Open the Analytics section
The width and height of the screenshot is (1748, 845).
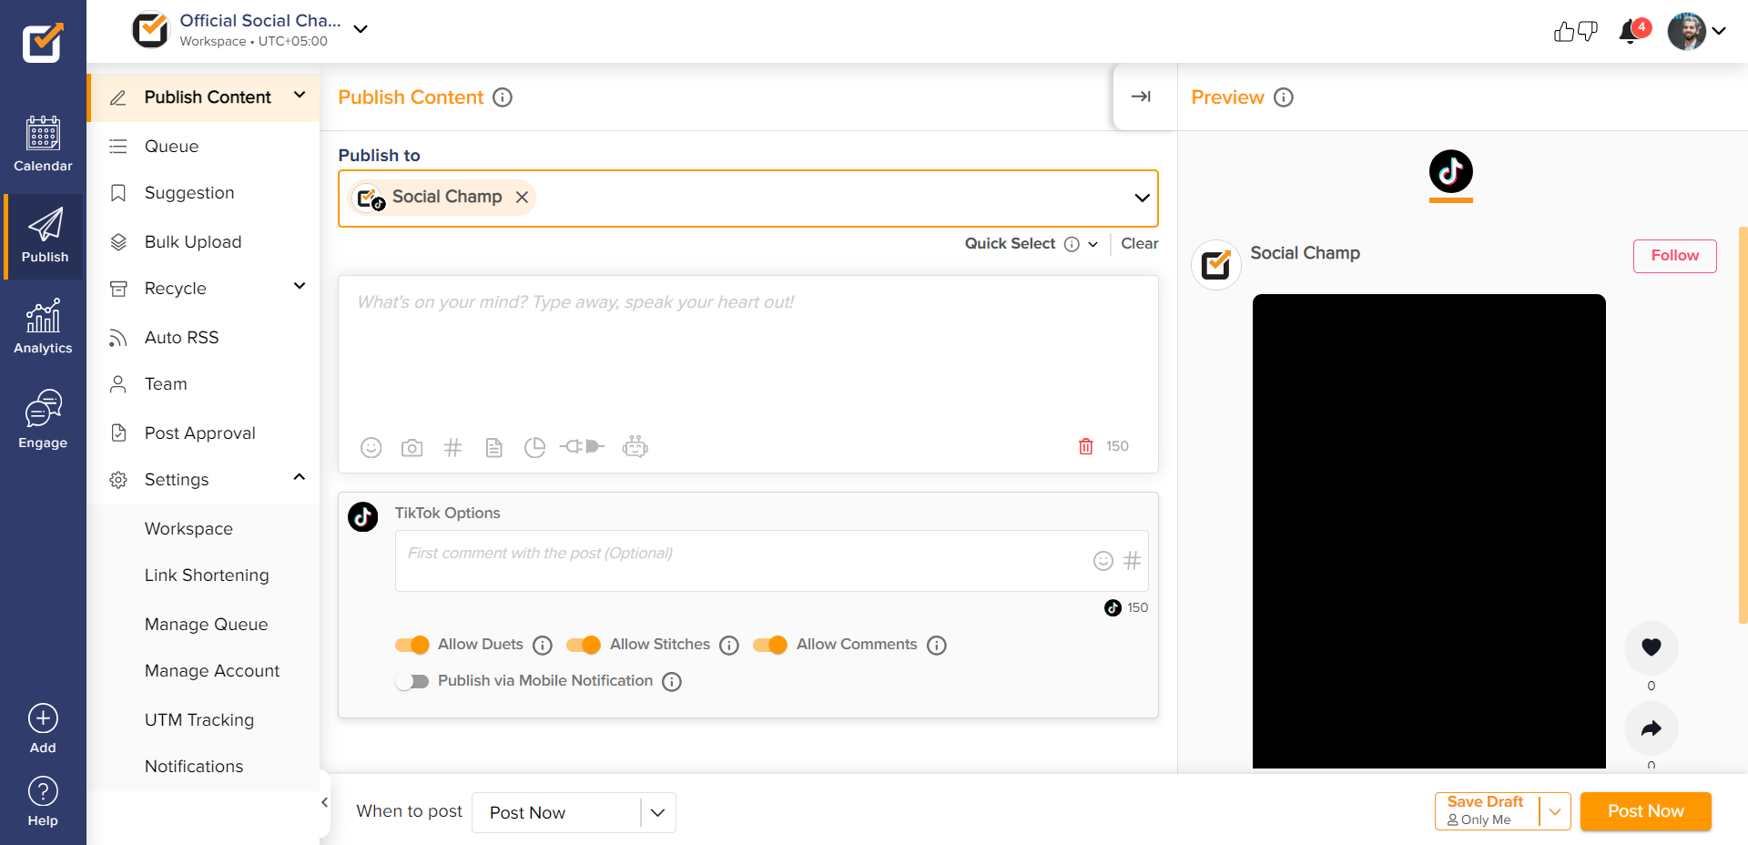point(43,326)
